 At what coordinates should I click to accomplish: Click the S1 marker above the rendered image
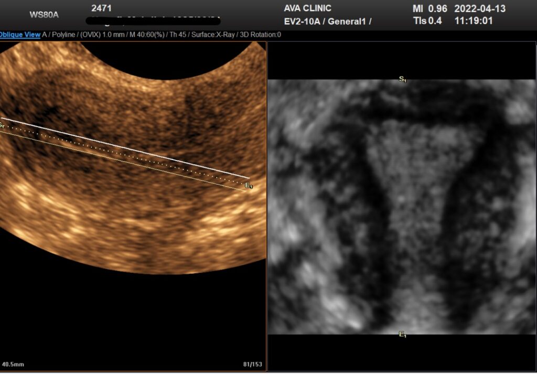click(402, 79)
